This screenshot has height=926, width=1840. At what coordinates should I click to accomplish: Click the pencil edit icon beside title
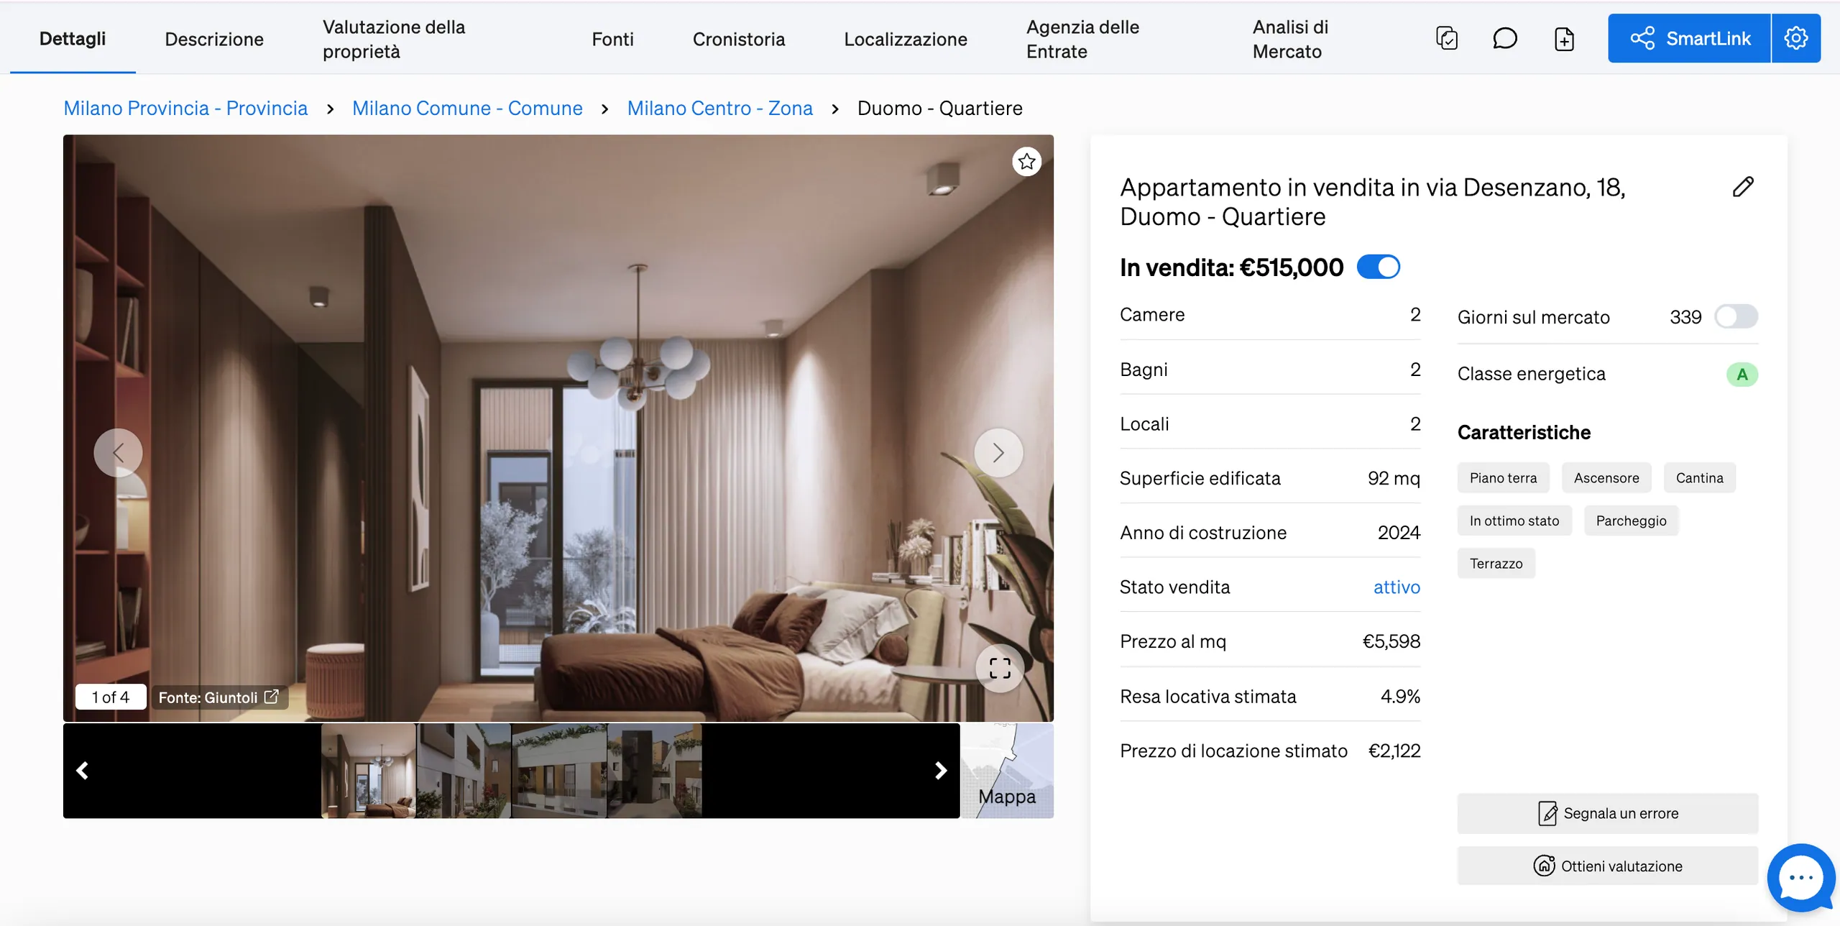pos(1743,187)
